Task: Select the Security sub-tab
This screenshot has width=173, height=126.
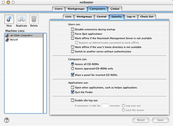Action: (x=117, y=17)
